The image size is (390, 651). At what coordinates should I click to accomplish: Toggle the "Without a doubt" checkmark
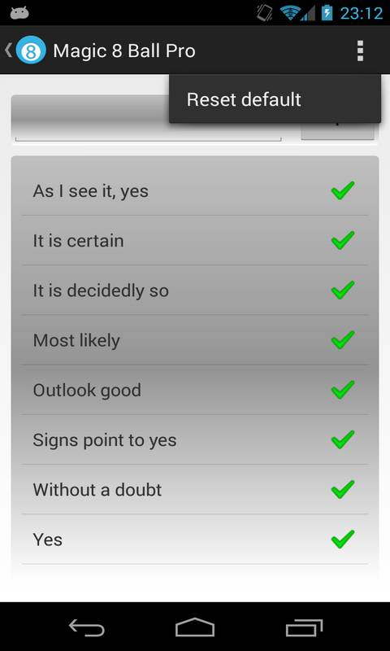coord(343,490)
